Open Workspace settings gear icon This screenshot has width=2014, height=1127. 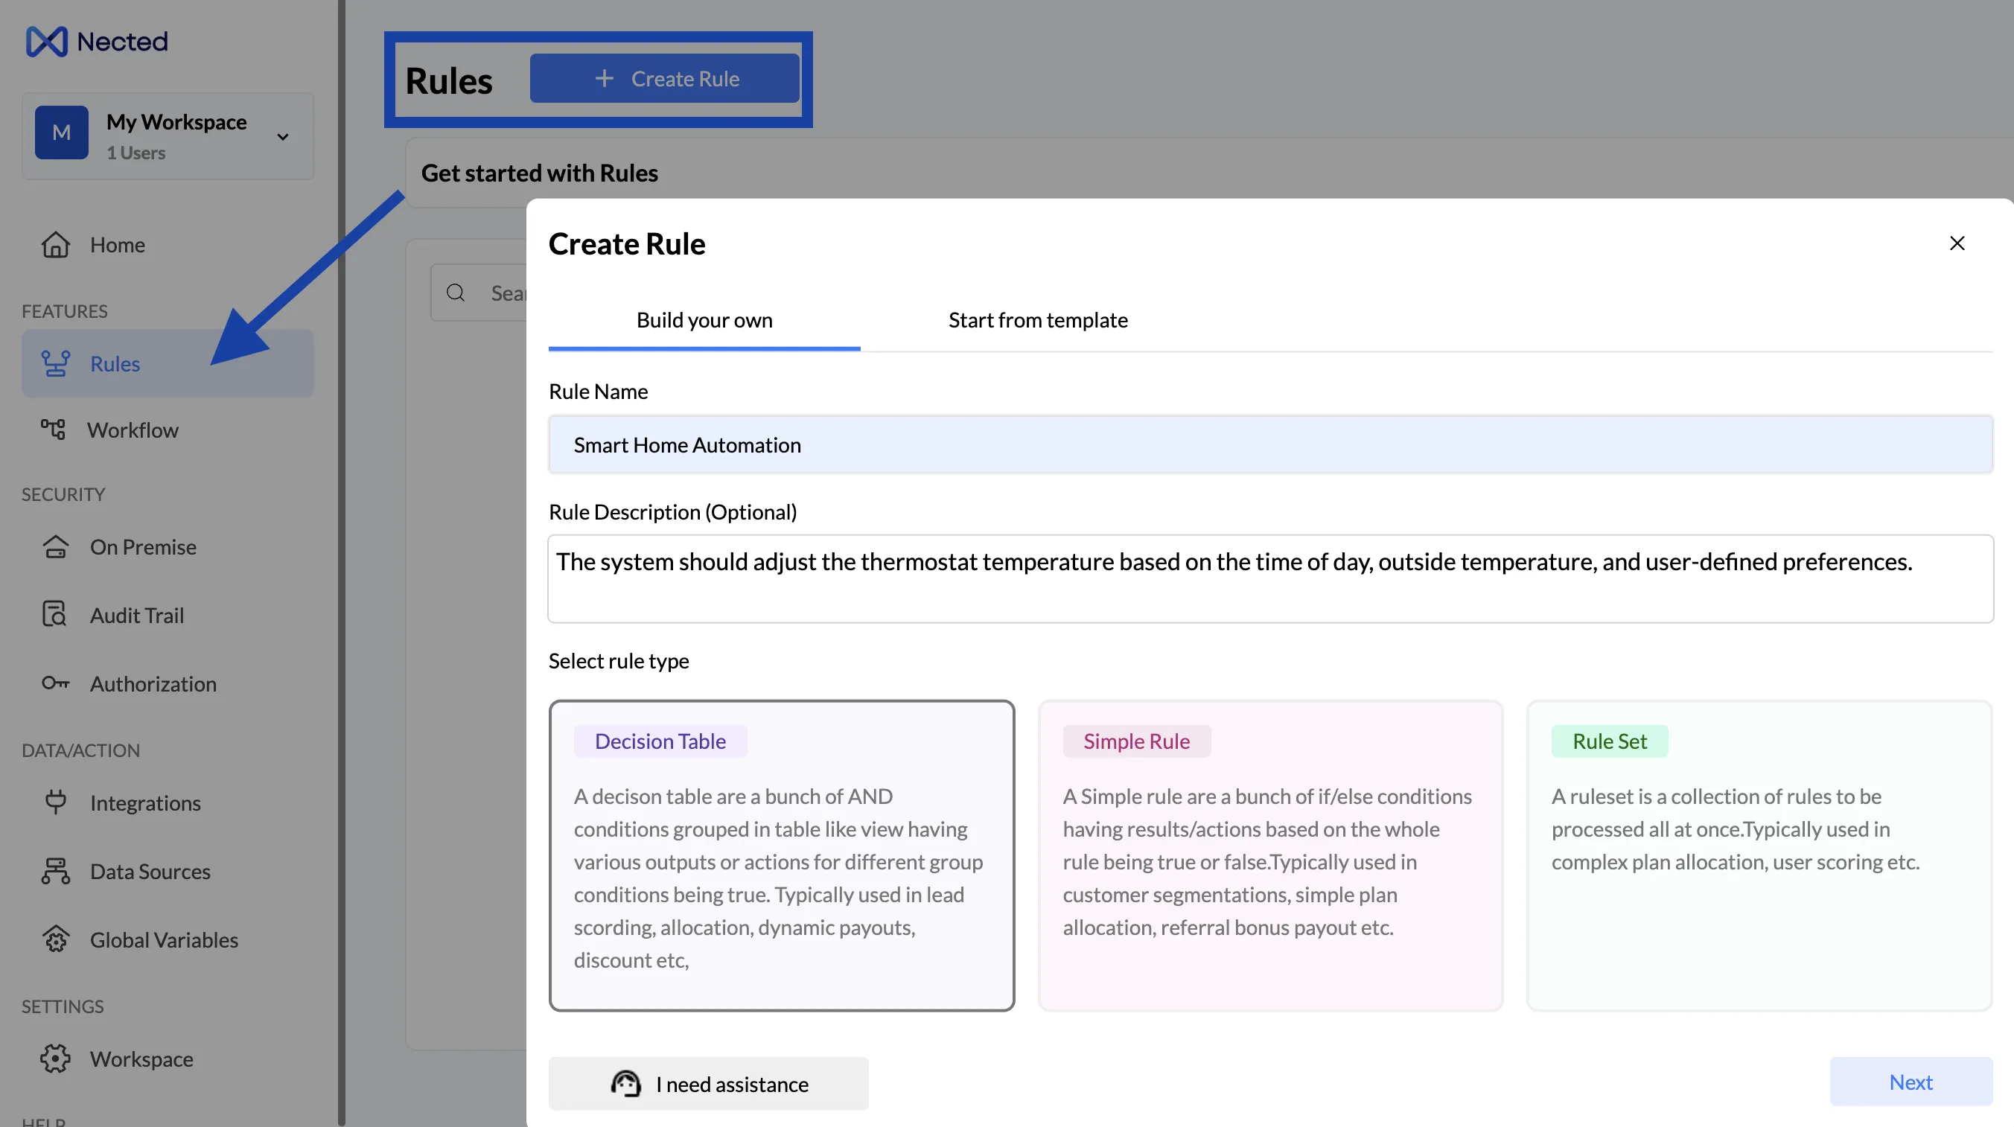pyautogui.click(x=55, y=1059)
